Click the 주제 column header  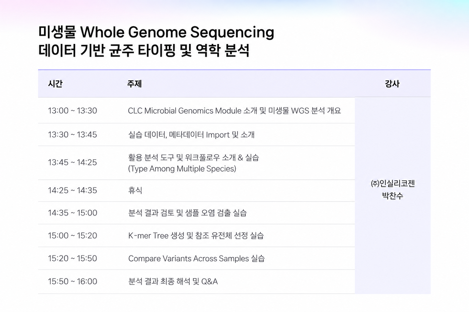[134, 84]
